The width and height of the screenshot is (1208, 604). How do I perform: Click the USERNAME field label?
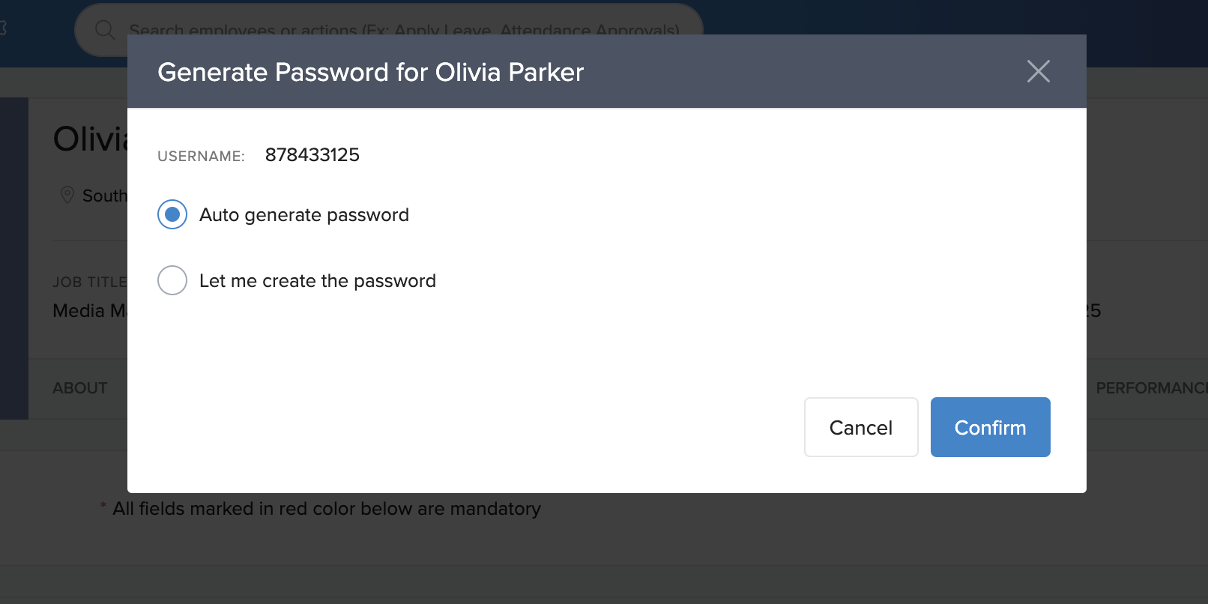[201, 156]
